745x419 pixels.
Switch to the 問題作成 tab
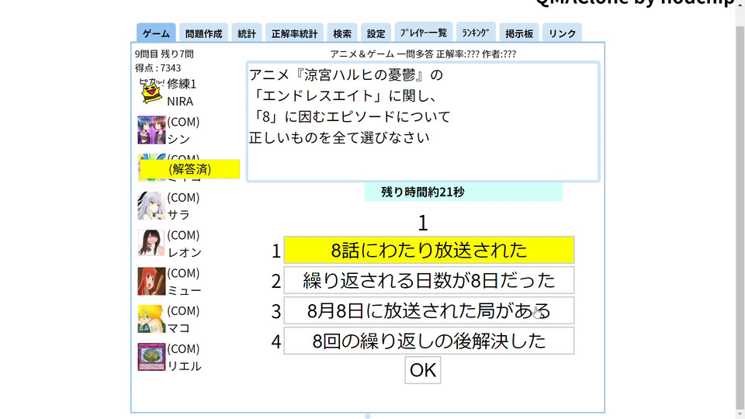(203, 33)
